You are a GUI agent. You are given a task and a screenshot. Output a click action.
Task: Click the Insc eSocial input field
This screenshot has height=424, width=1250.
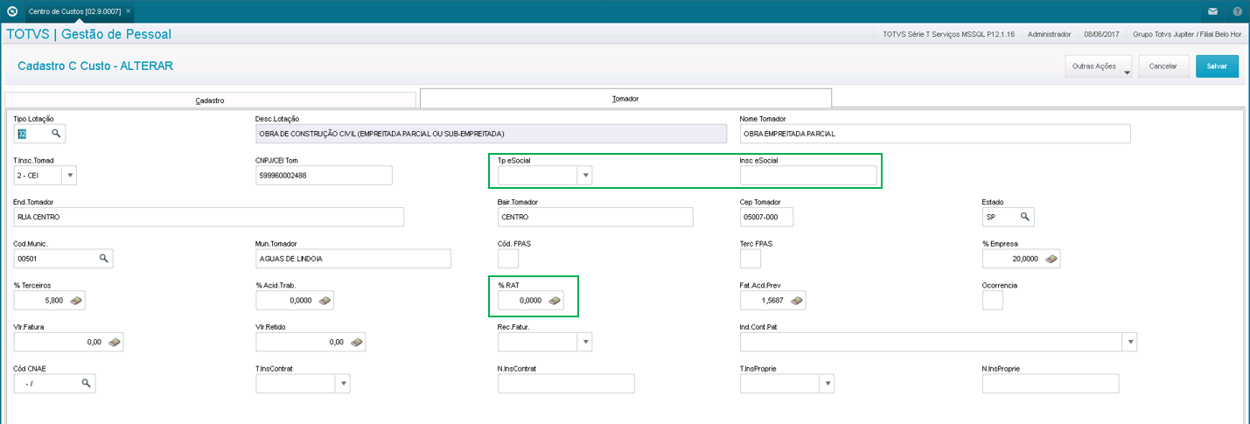(x=807, y=176)
